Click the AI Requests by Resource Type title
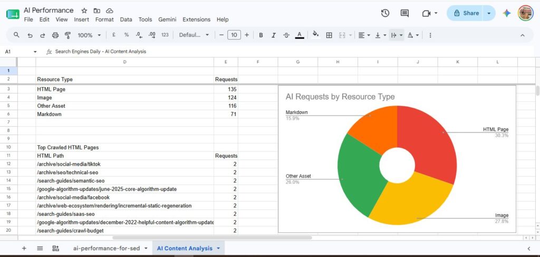Viewport: 540px width, 257px height. pos(340,97)
